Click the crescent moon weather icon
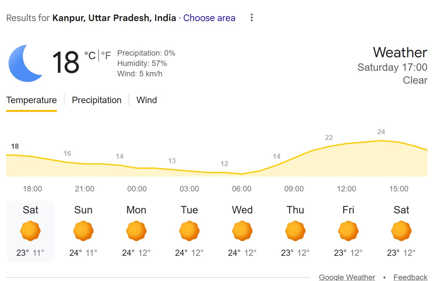This screenshot has height=281, width=444. 26,63
